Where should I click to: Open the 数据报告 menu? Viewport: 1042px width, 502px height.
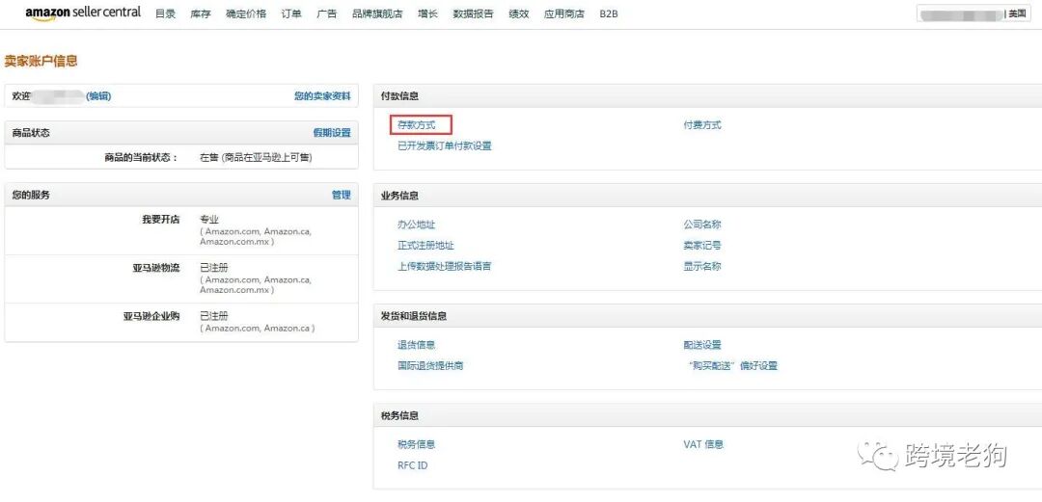pos(473,13)
